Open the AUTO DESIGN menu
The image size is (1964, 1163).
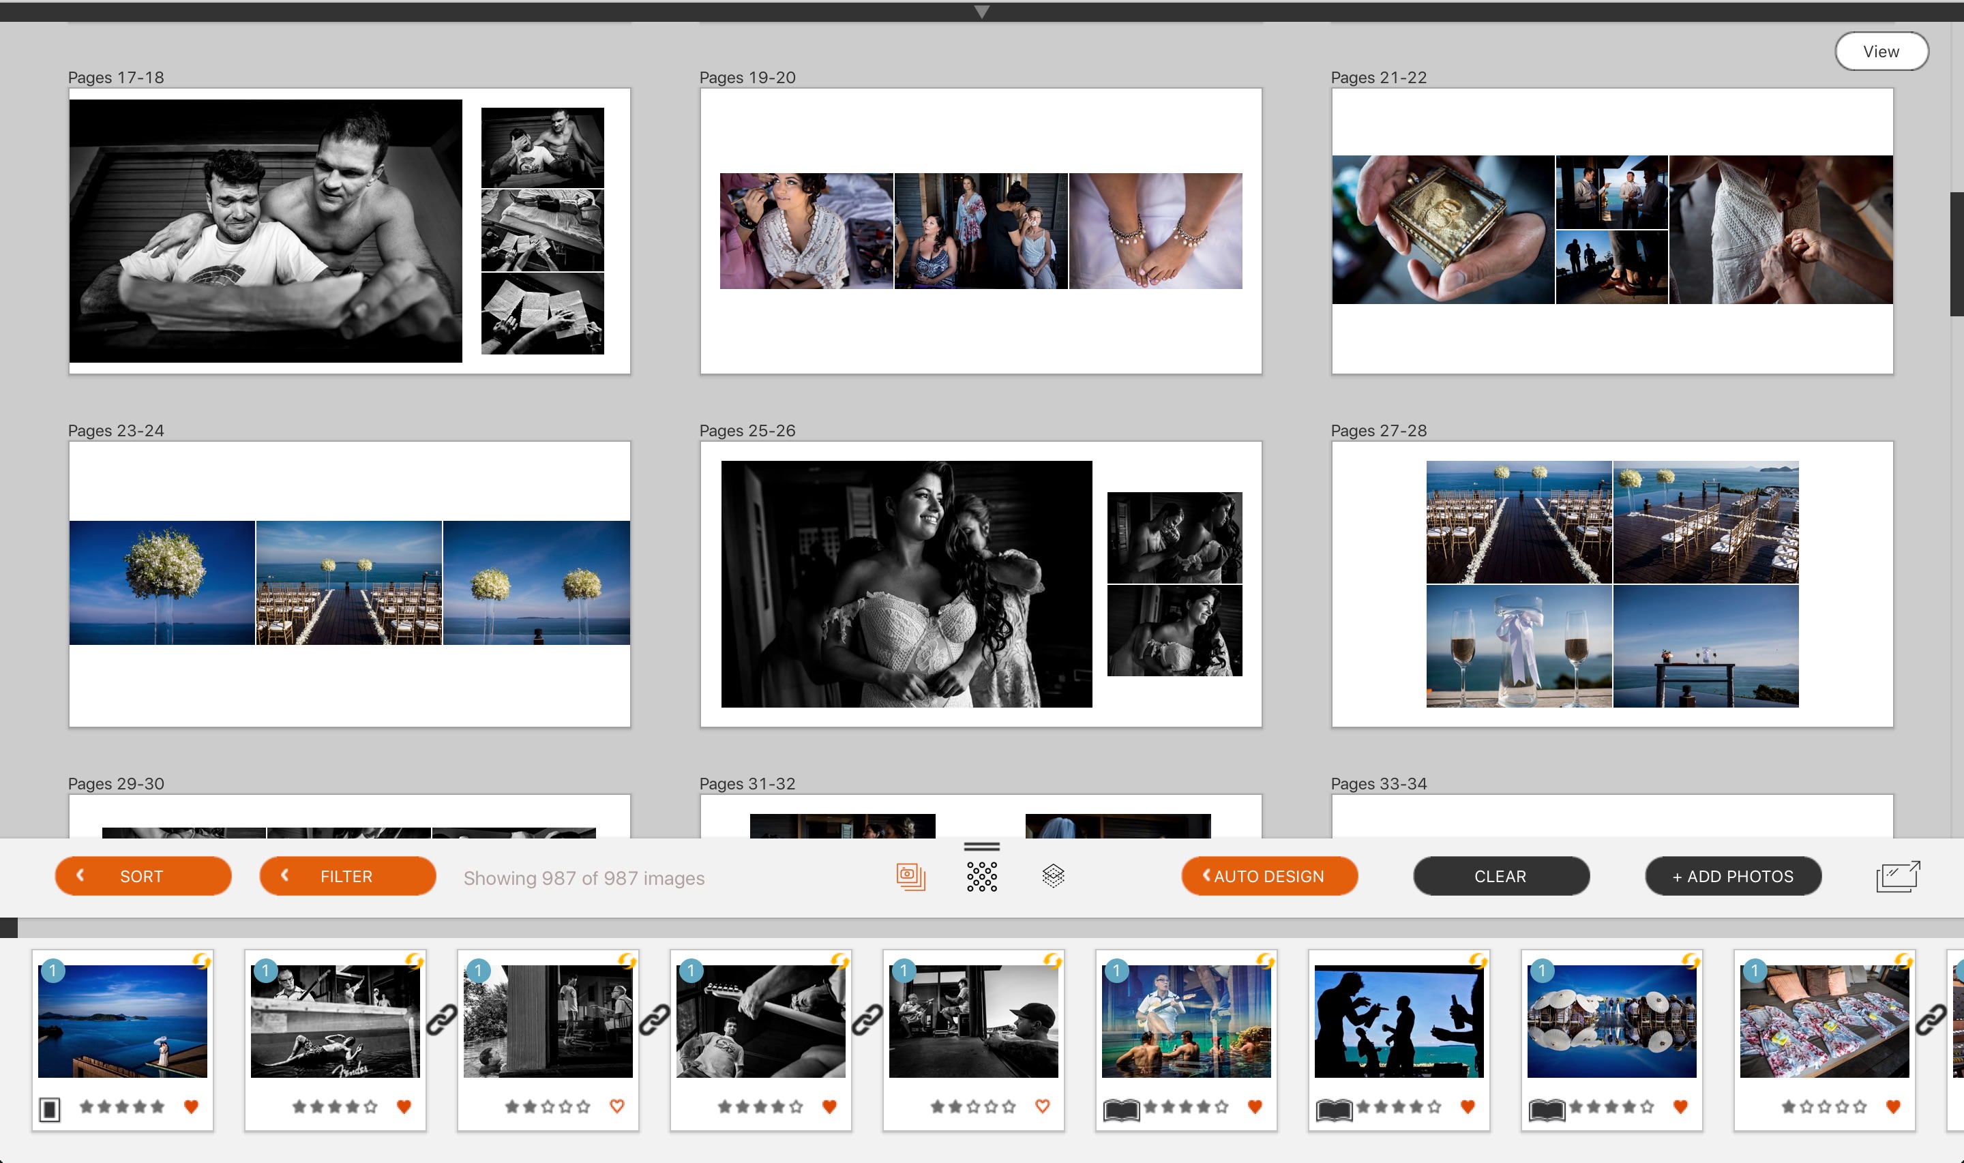click(1270, 876)
